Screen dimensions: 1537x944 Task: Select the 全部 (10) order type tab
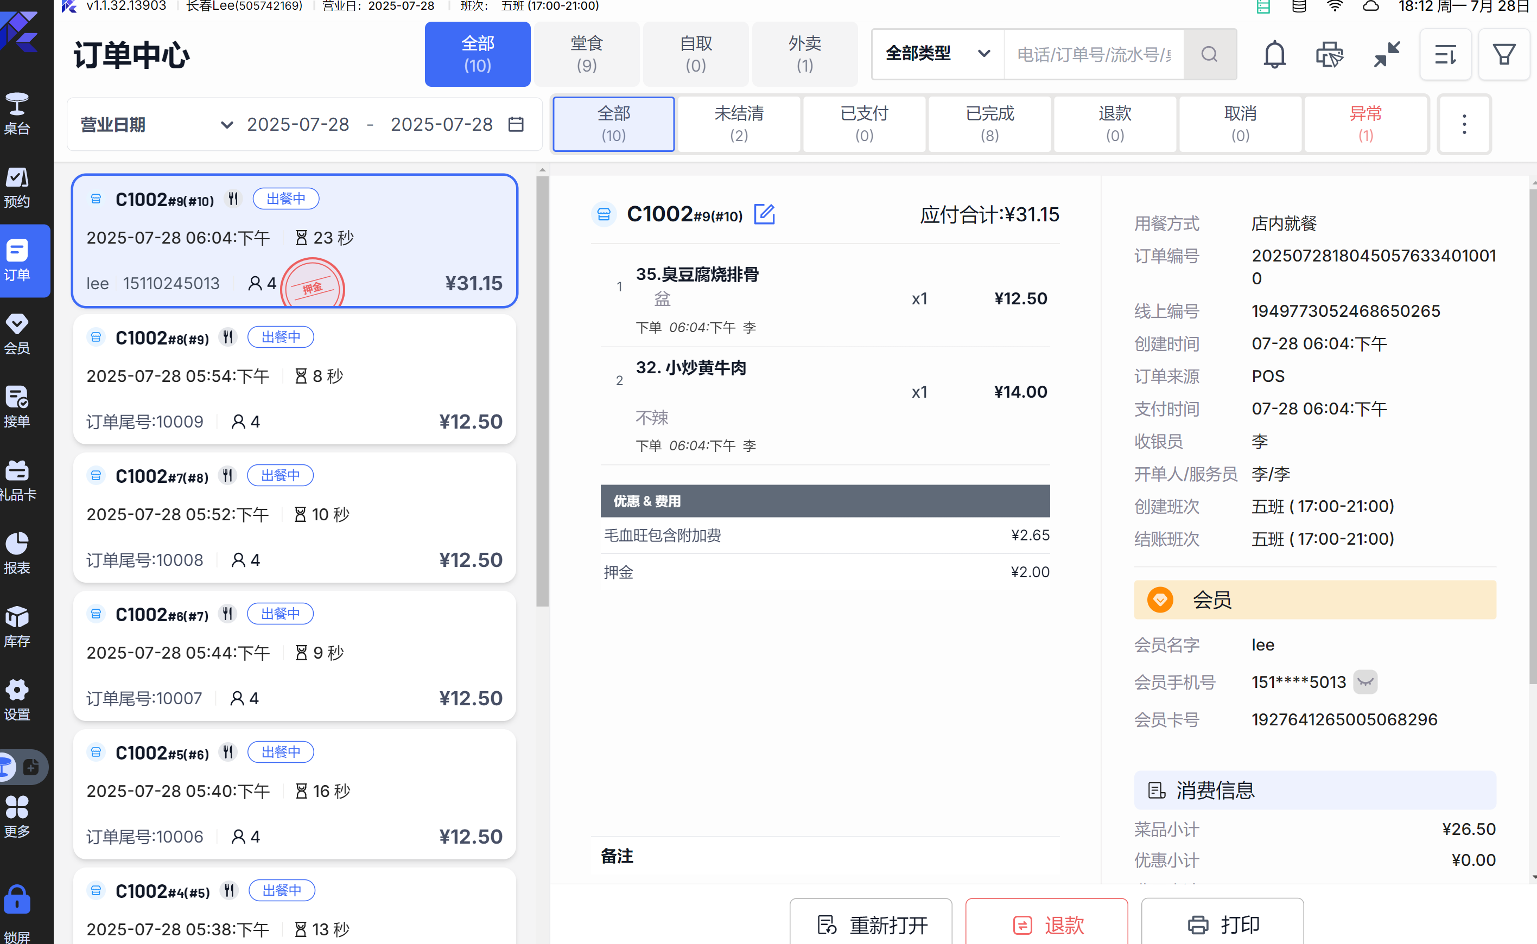coord(478,54)
